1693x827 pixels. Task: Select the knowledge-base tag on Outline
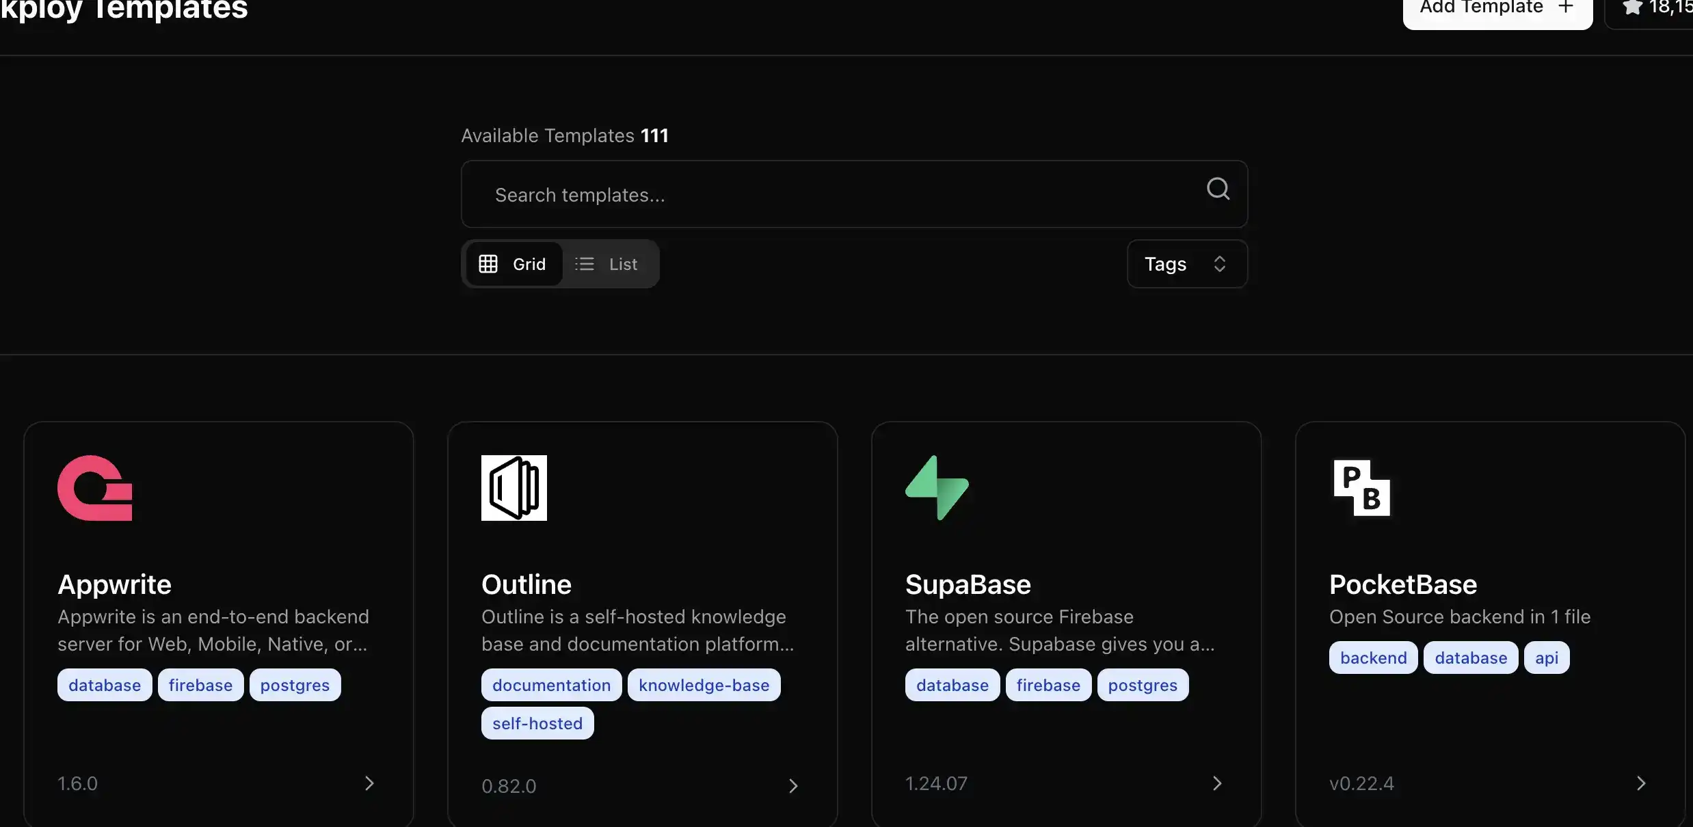pos(704,685)
